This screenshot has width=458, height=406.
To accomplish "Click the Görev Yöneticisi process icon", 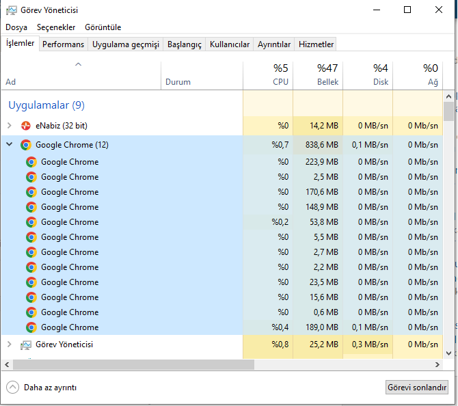I will [26, 344].
